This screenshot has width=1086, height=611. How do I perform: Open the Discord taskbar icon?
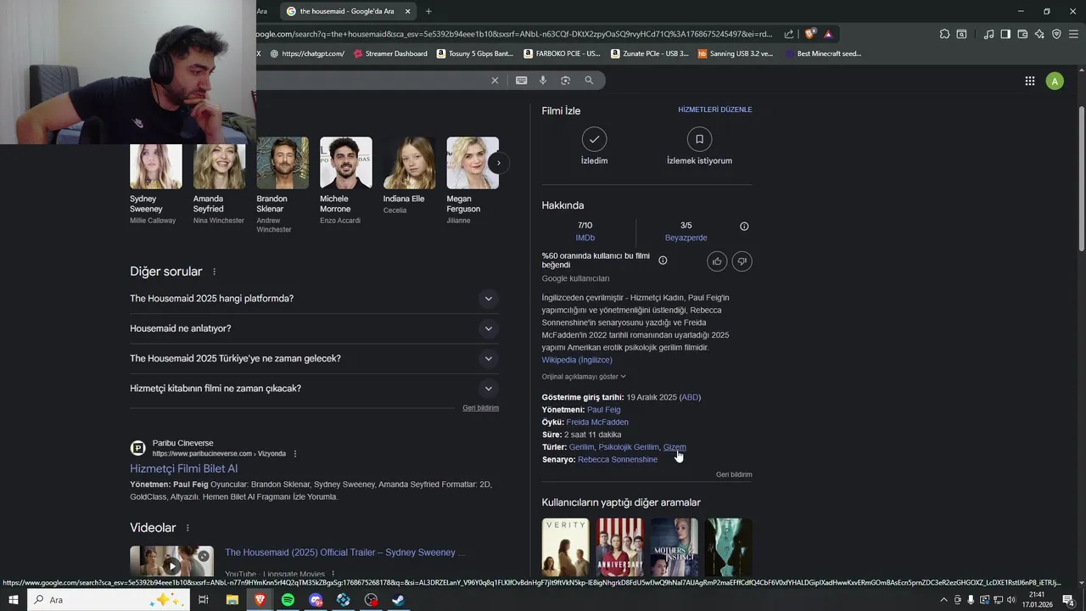point(316,600)
